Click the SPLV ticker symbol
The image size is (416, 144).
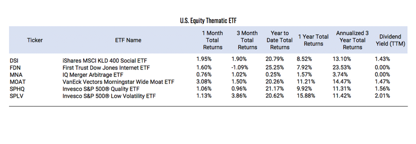(x=16, y=96)
